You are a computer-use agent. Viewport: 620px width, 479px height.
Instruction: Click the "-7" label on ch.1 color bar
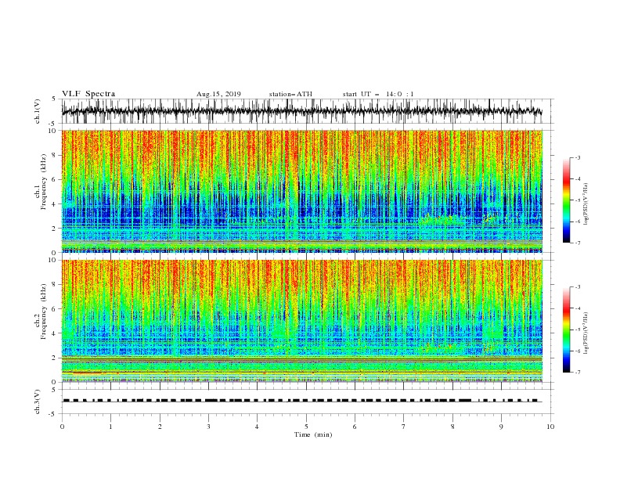(578, 243)
